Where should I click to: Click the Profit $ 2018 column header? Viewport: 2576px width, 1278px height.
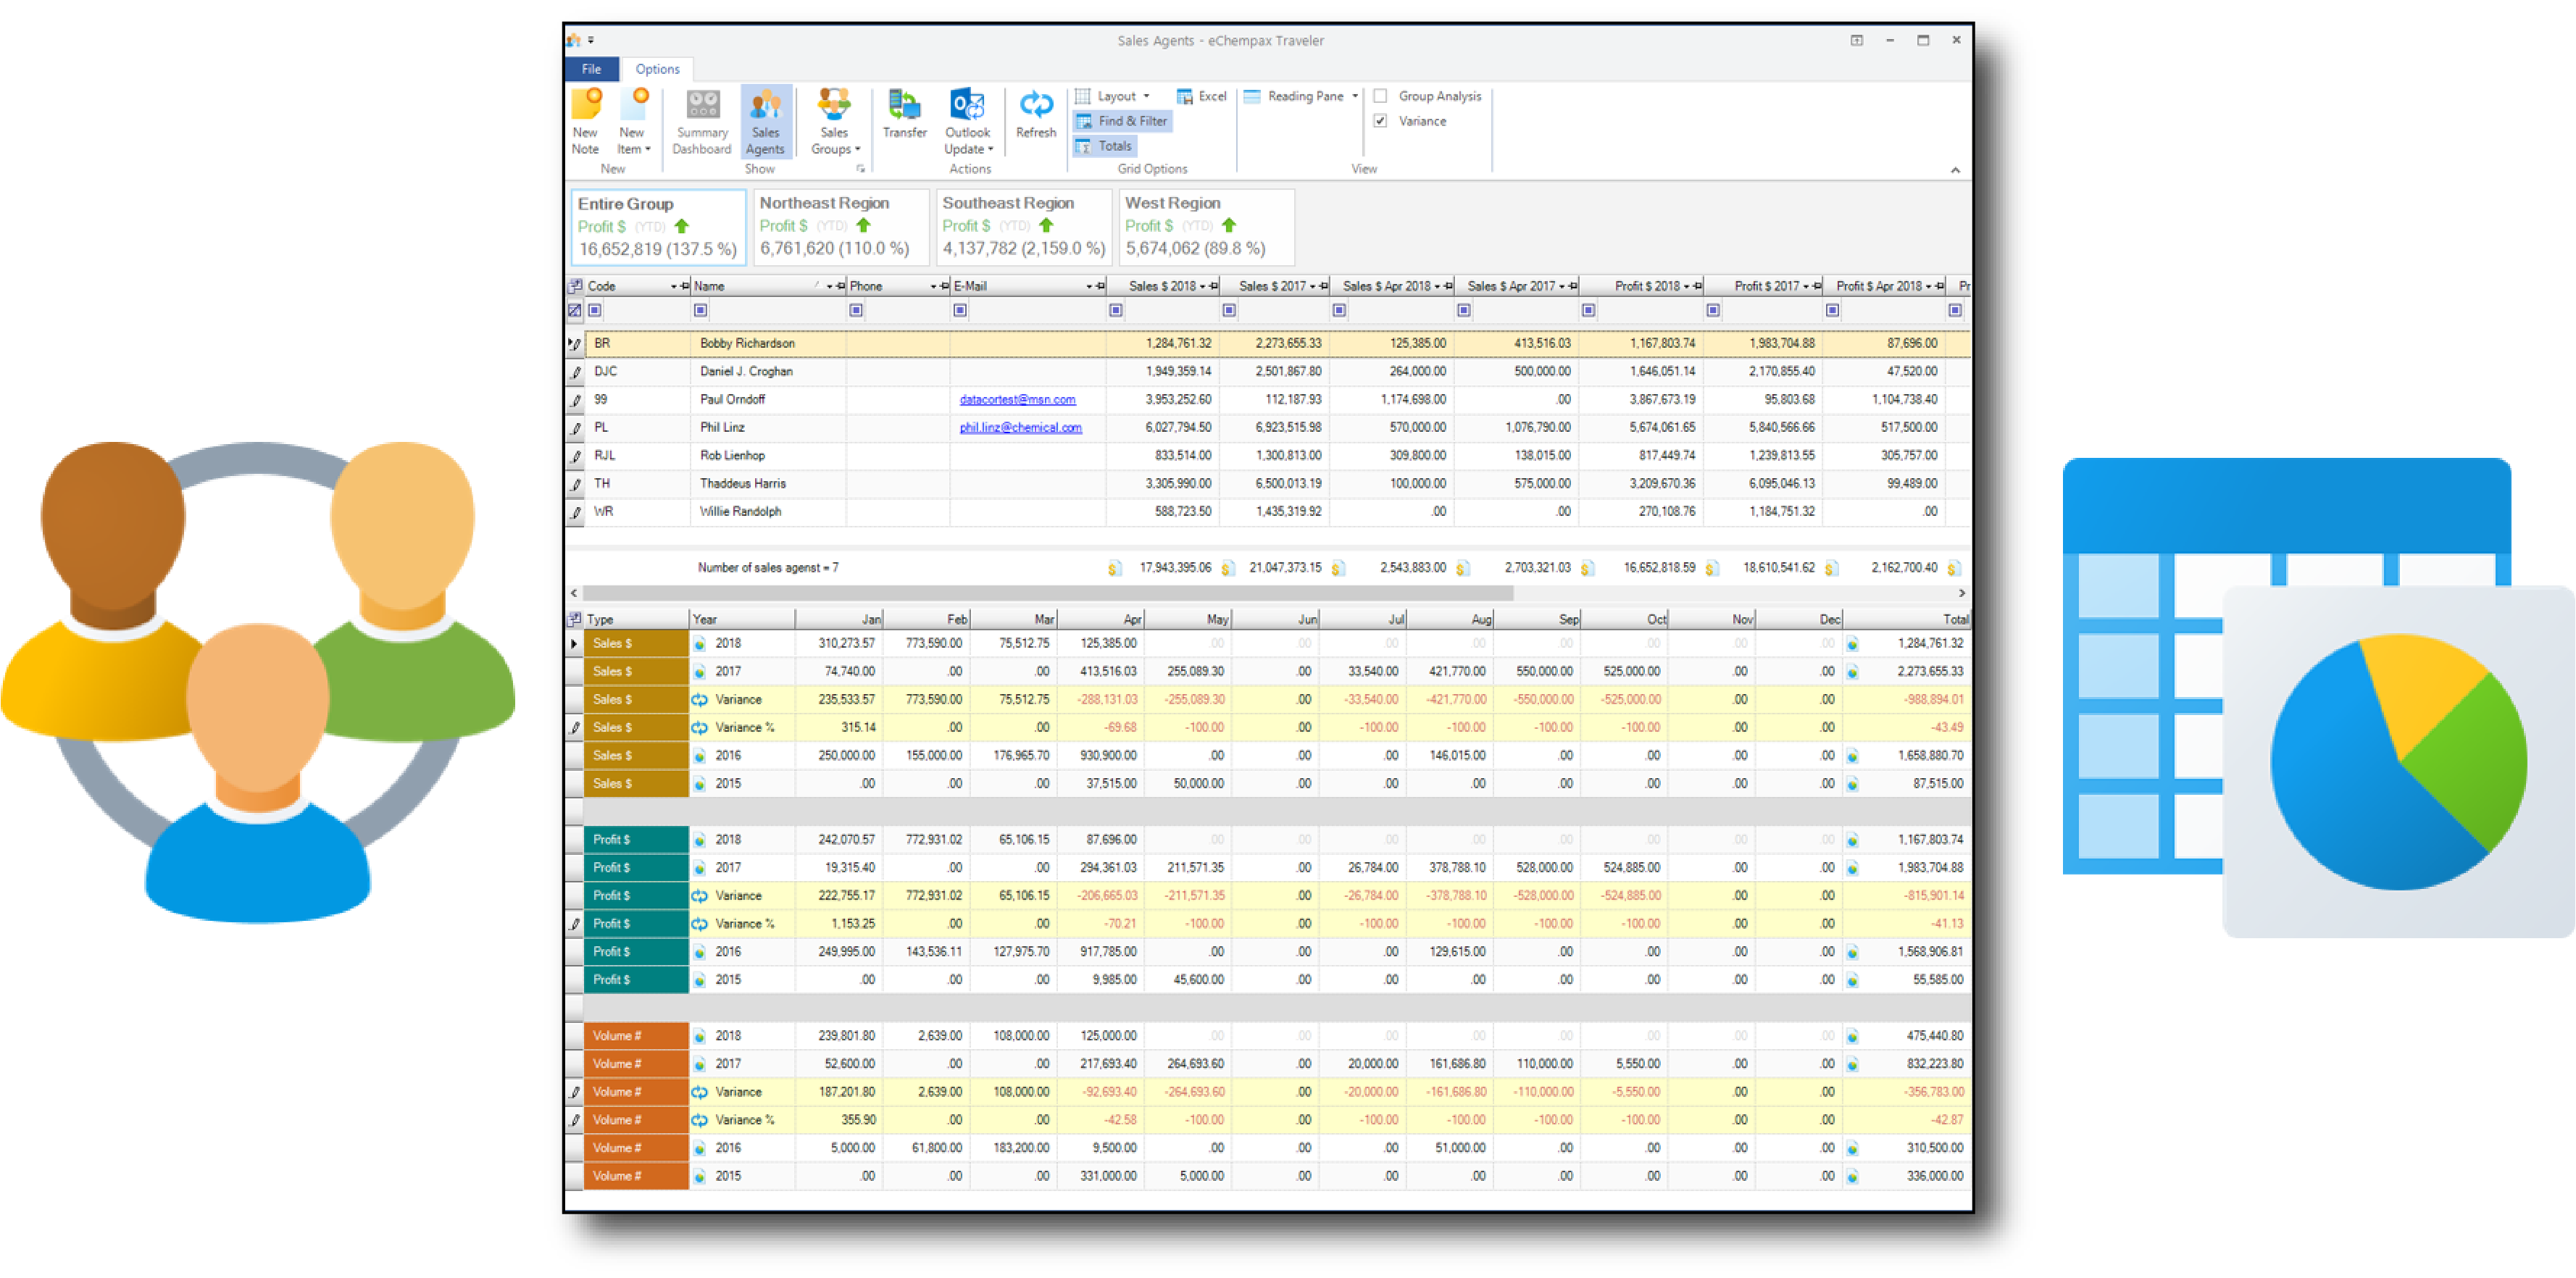coord(1643,287)
